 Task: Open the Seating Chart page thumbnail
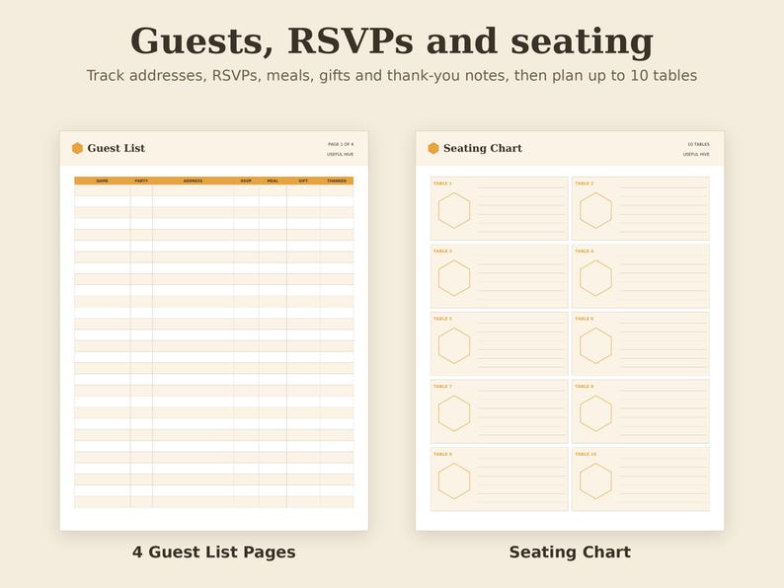point(570,331)
